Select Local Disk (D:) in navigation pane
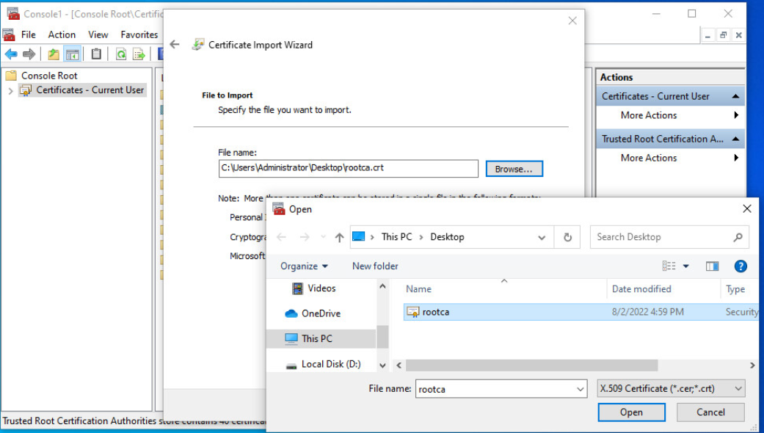764x433 pixels. (x=323, y=364)
